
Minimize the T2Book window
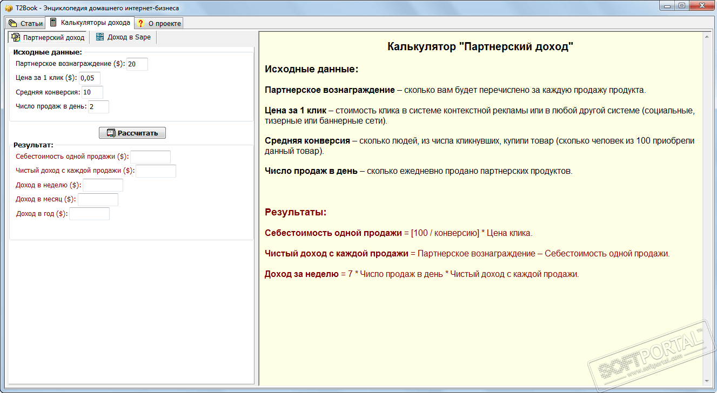(668, 6)
